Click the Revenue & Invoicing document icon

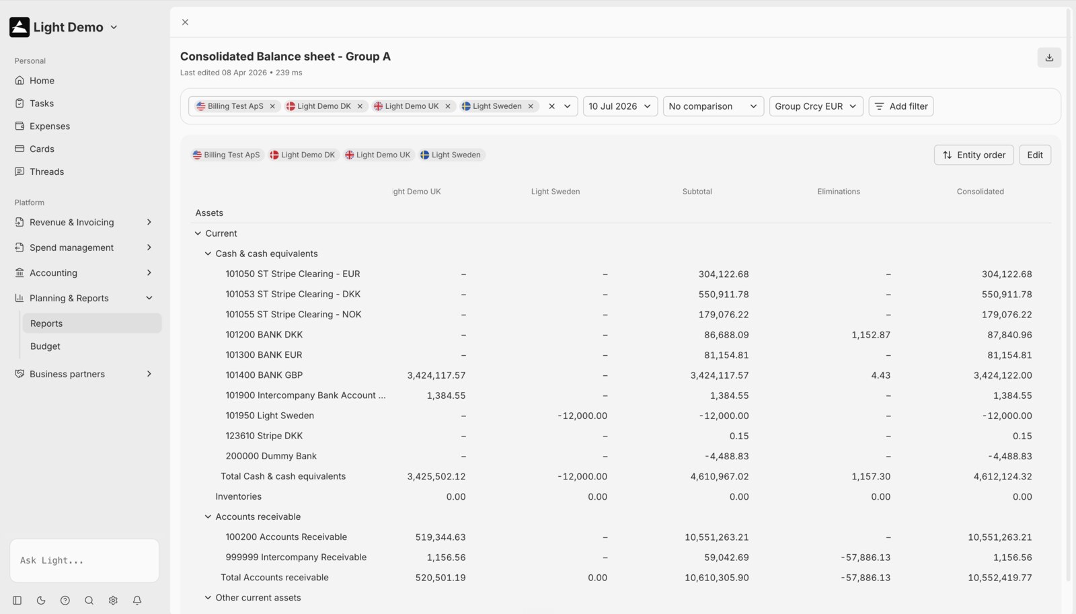pos(20,223)
